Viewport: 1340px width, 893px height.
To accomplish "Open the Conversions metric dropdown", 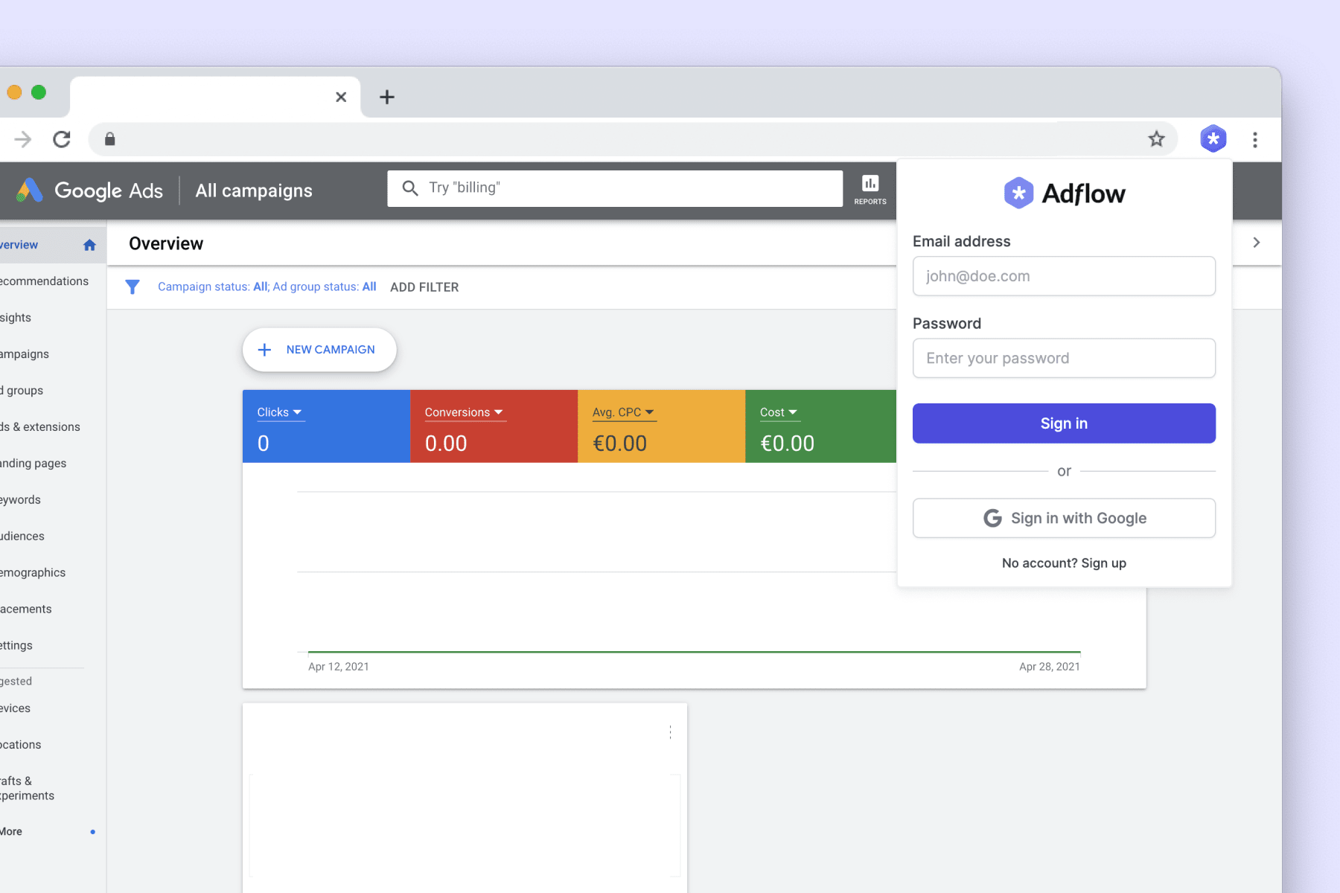I will tap(464, 412).
